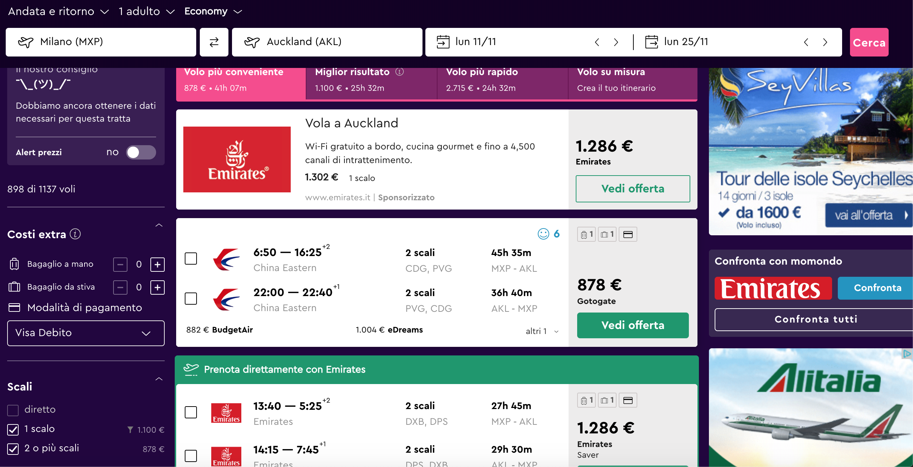Click payment card icon on China Eastern offer
Screen dimensions: 913x467
tap(628, 234)
